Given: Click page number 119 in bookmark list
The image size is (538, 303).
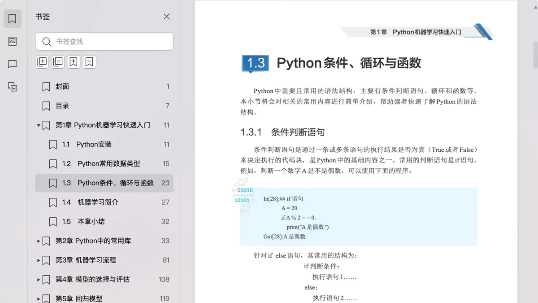Looking at the screenshot, I should (165, 299).
